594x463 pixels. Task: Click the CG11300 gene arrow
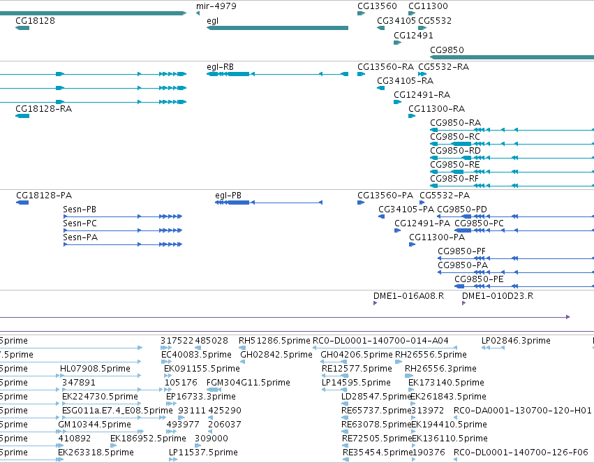click(412, 13)
